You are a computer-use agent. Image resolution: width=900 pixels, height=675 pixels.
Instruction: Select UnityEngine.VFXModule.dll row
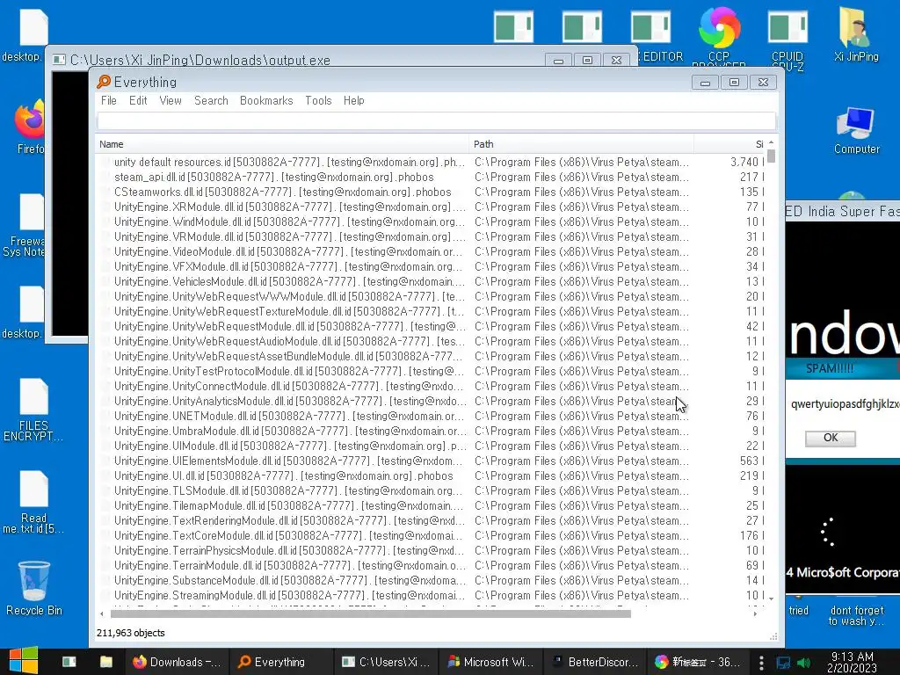[431, 266]
